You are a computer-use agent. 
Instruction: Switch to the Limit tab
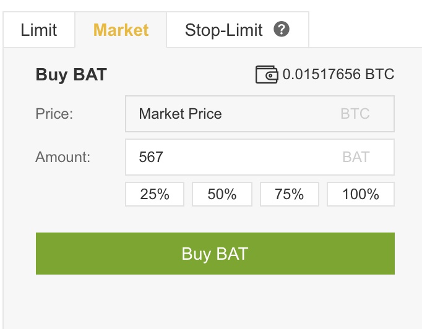click(38, 30)
